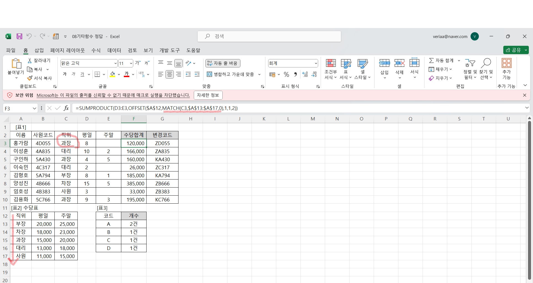Open the 데이터 ribbon tab
The width and height of the screenshot is (533, 283).
pos(114,50)
